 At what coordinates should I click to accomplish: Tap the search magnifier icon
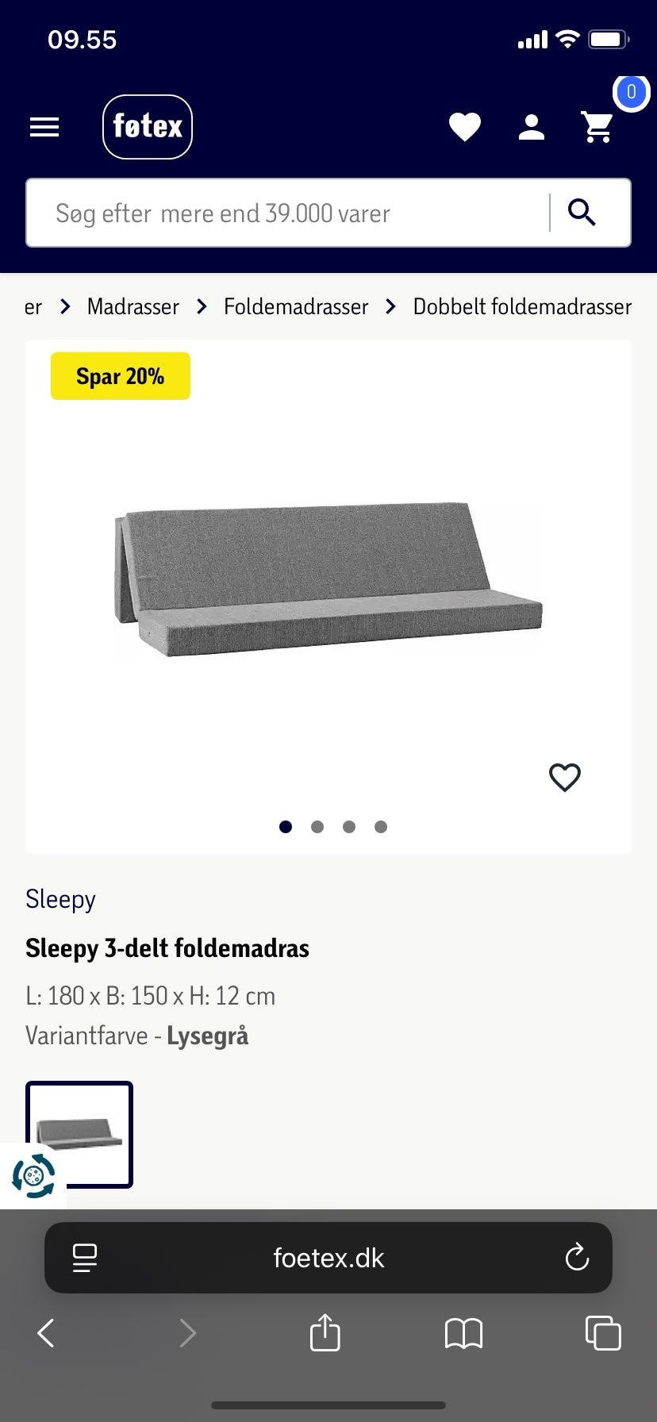(582, 213)
